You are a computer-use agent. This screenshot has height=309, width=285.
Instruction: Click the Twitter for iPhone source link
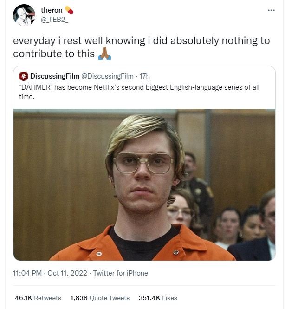[x=120, y=273]
